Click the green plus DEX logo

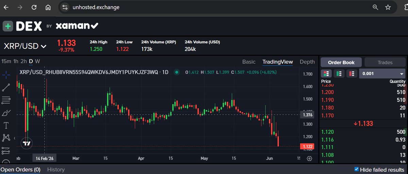point(7,26)
